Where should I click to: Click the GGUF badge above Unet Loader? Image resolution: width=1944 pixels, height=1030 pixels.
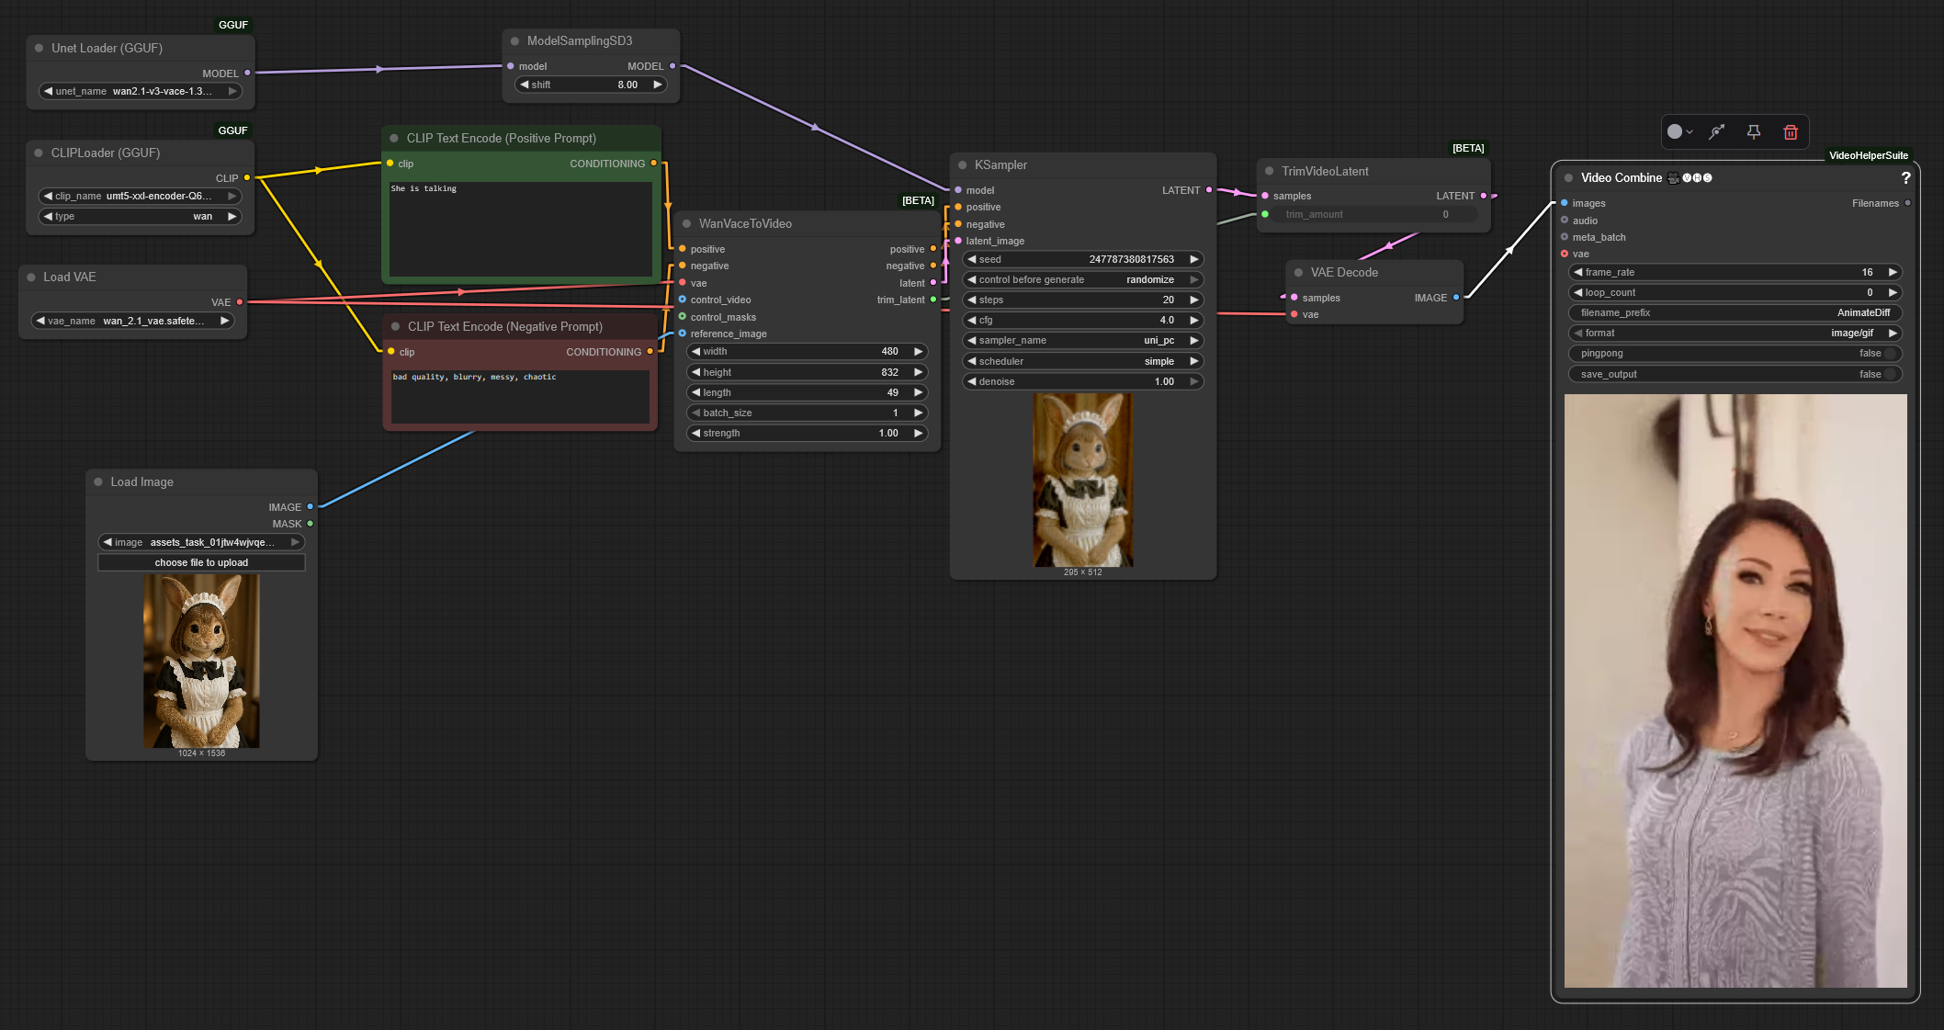coord(233,25)
